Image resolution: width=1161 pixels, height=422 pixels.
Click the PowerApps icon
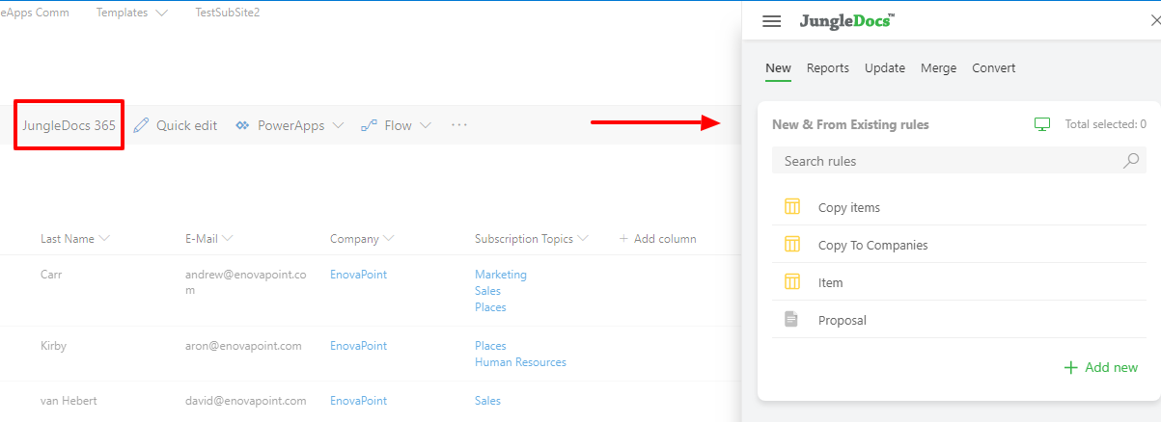[x=242, y=125]
